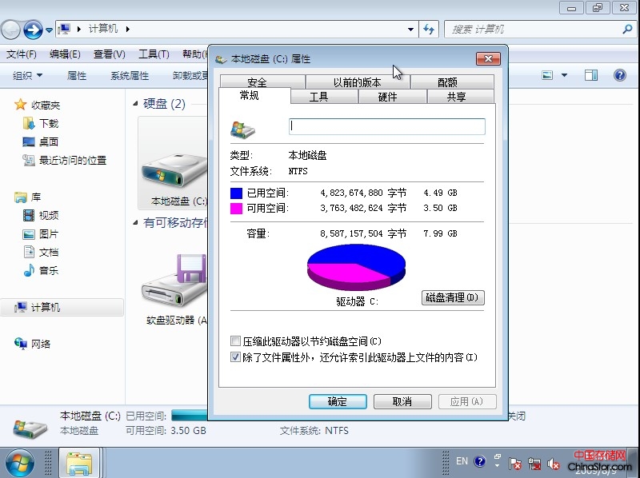Viewport: 640px width, 478px height.
Task: Collapse the 硬盘 (2) group arrow
Action: click(x=134, y=104)
